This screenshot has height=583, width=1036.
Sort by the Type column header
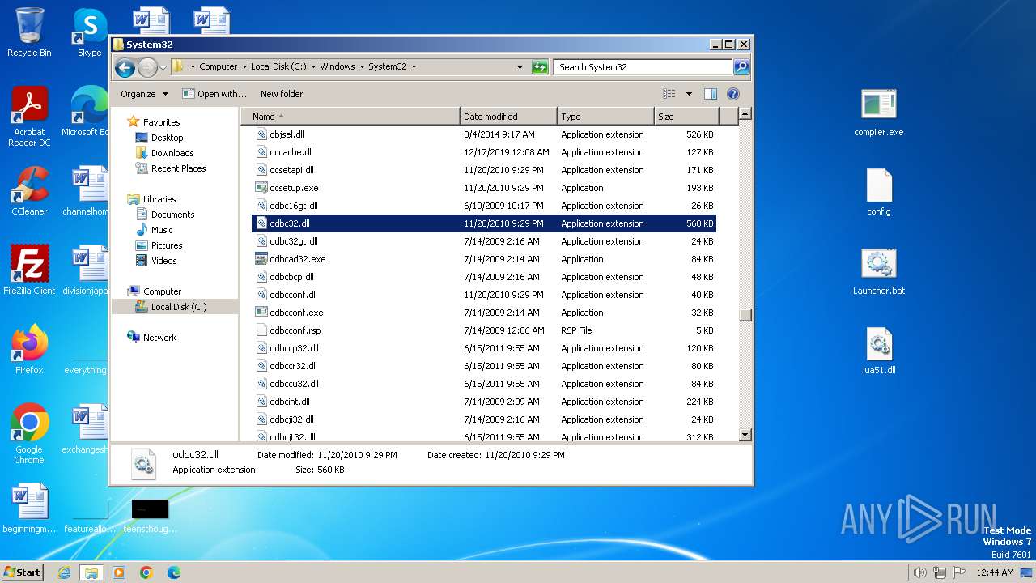[x=605, y=117]
